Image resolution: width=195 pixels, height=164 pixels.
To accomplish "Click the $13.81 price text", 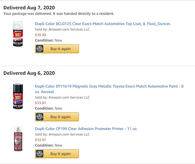I will [x=40, y=103].
